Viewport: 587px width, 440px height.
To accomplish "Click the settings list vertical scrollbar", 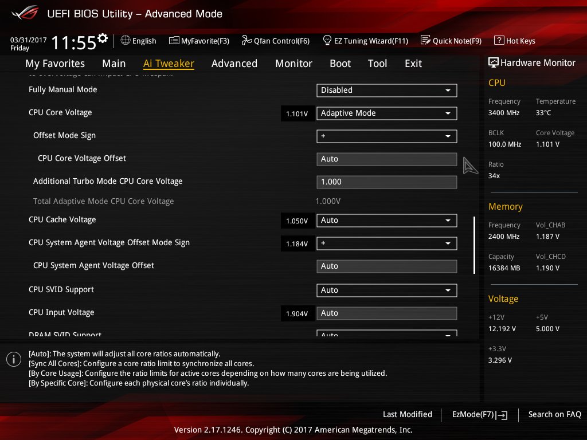I will [474, 245].
